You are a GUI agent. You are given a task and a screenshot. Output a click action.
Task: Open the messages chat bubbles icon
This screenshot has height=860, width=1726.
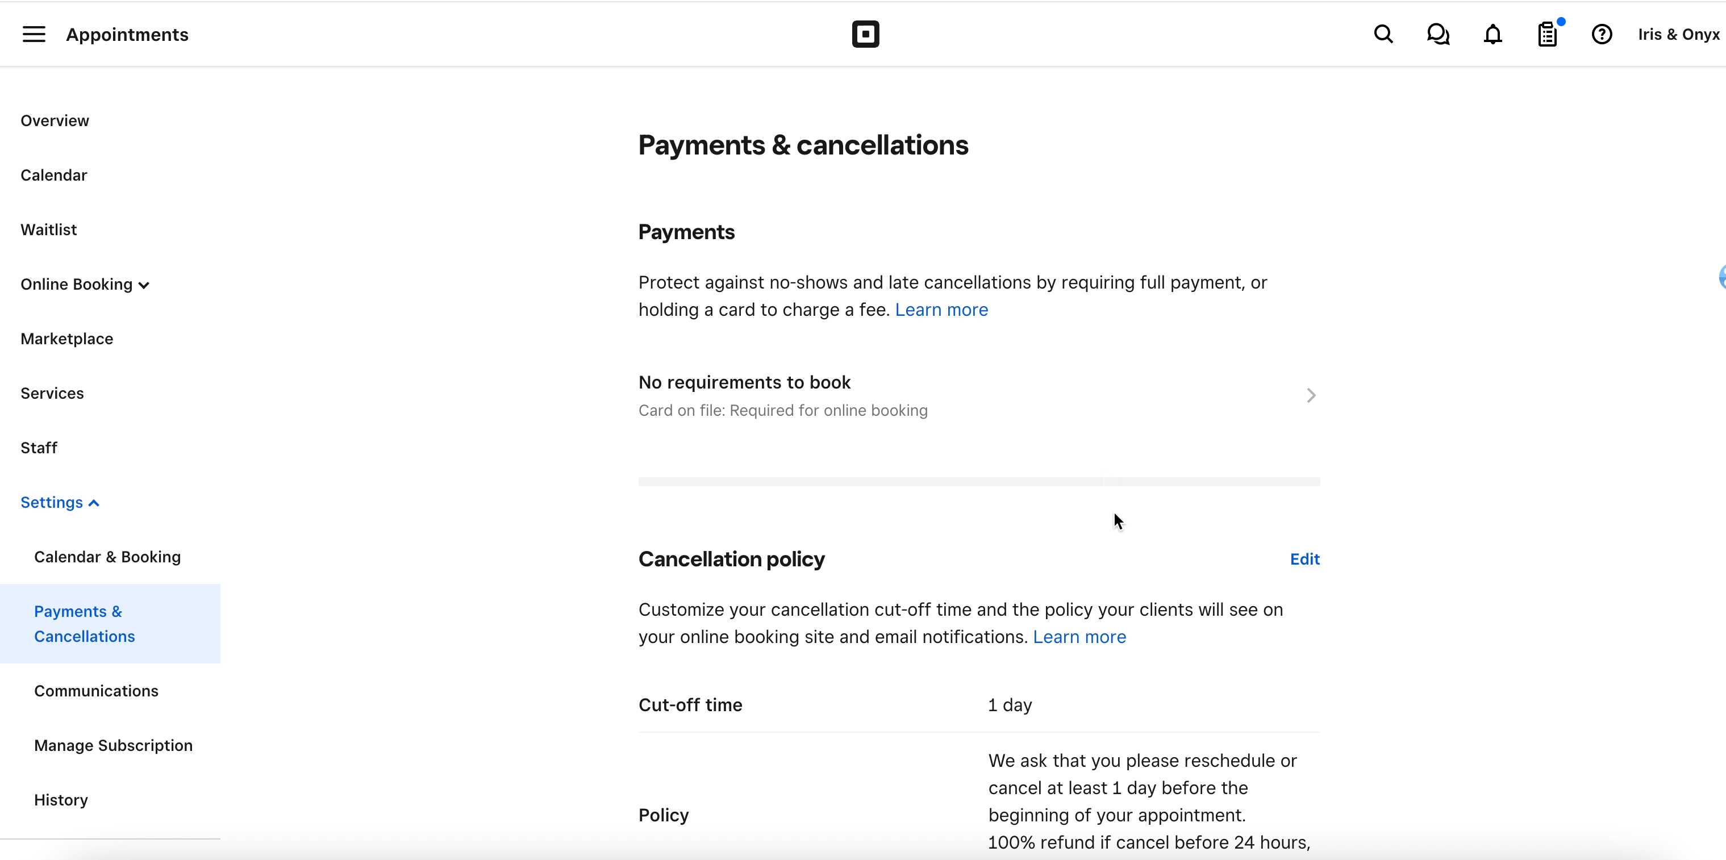pos(1438,34)
